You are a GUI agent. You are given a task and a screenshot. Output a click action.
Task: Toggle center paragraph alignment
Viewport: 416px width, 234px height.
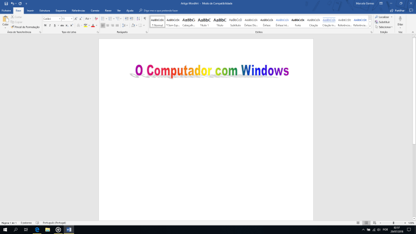pyautogui.click(x=108, y=25)
